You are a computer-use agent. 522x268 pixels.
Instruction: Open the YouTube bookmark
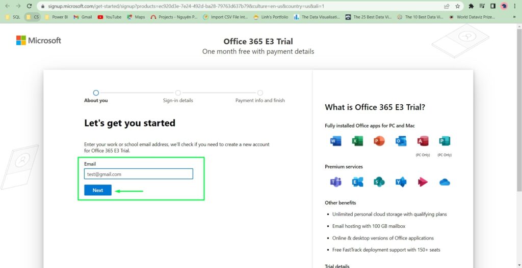point(109,17)
